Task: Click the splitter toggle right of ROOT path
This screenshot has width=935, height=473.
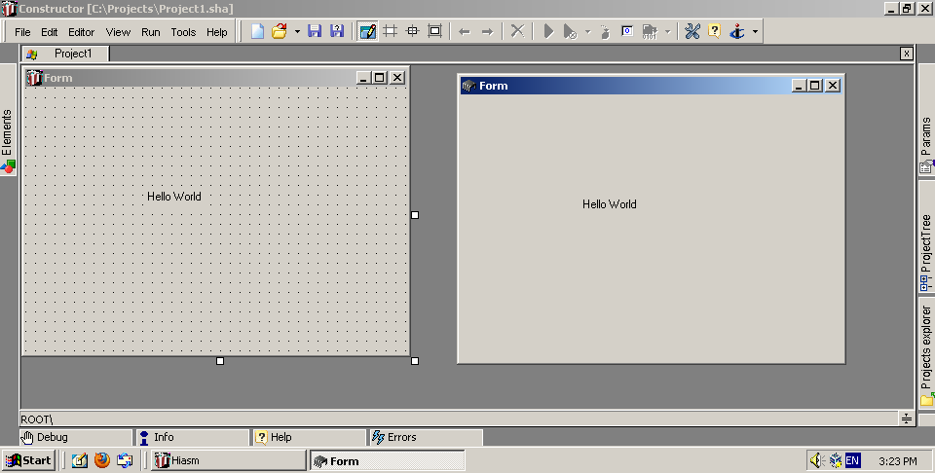Action: click(907, 418)
